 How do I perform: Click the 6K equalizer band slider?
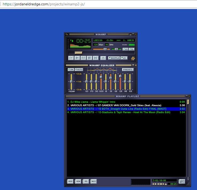point(115,82)
